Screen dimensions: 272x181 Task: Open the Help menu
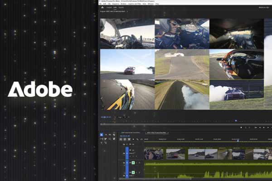[x=157, y=4]
